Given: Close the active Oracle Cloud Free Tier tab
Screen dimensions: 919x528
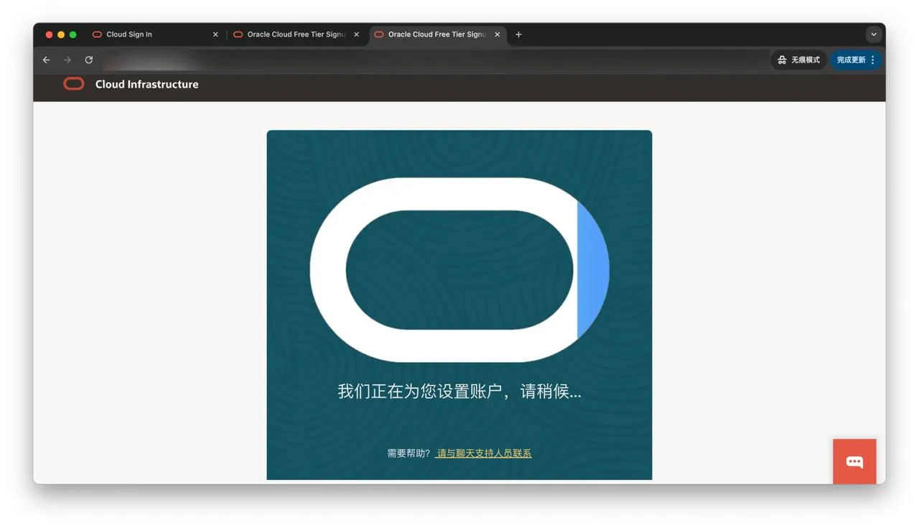Looking at the screenshot, I should click(497, 34).
